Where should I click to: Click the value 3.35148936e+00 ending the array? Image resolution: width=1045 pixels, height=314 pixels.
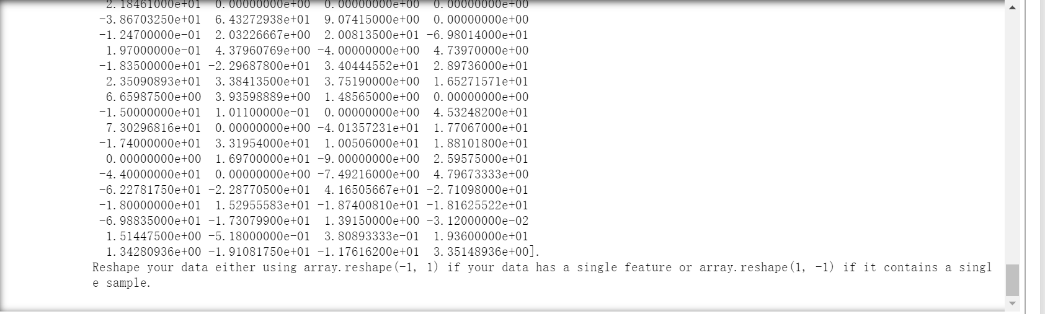481,251
